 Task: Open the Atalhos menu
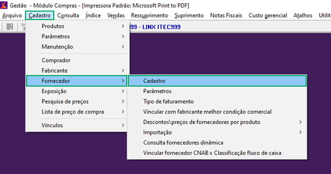tap(302, 15)
